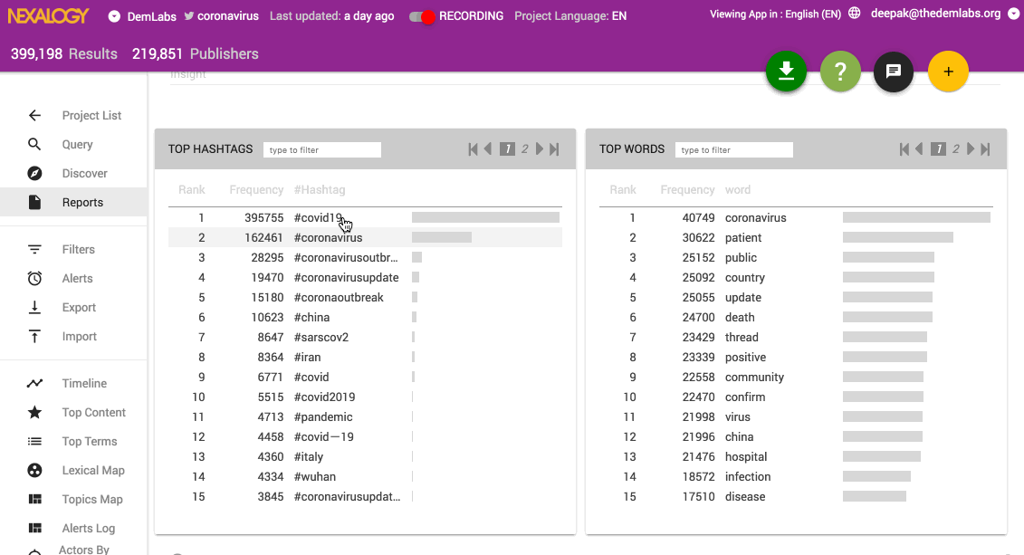Open Top Terms link in sidebar
Screen dimensions: 1024x555
pos(90,442)
